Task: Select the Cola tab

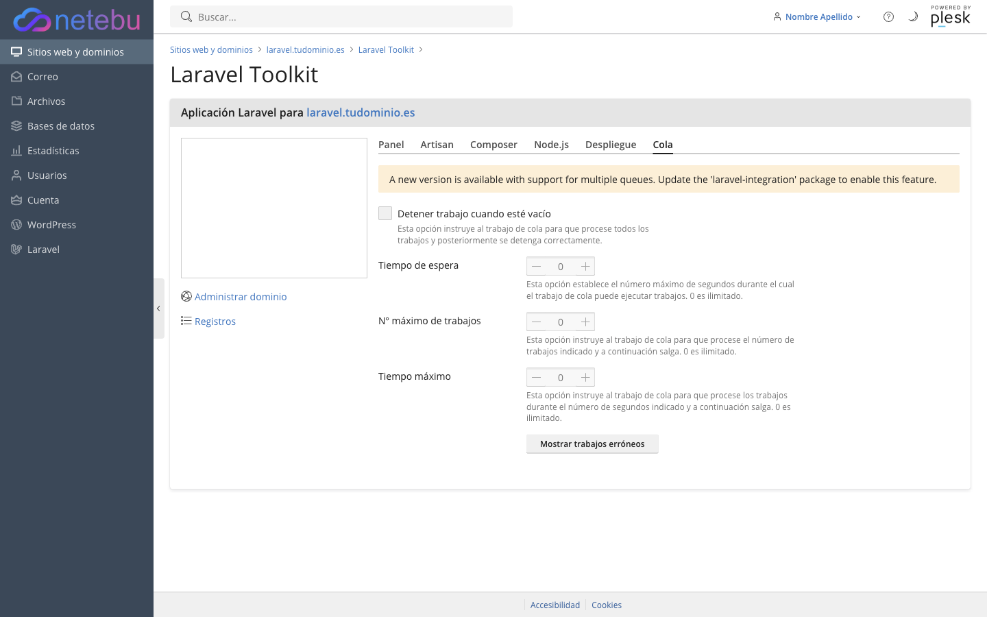Action: coord(663,145)
